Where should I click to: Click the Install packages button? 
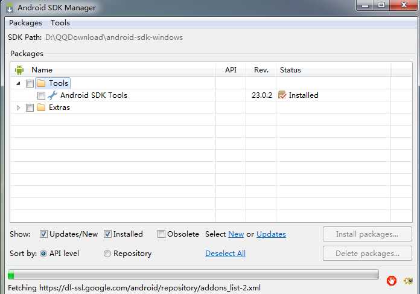tap(367, 234)
